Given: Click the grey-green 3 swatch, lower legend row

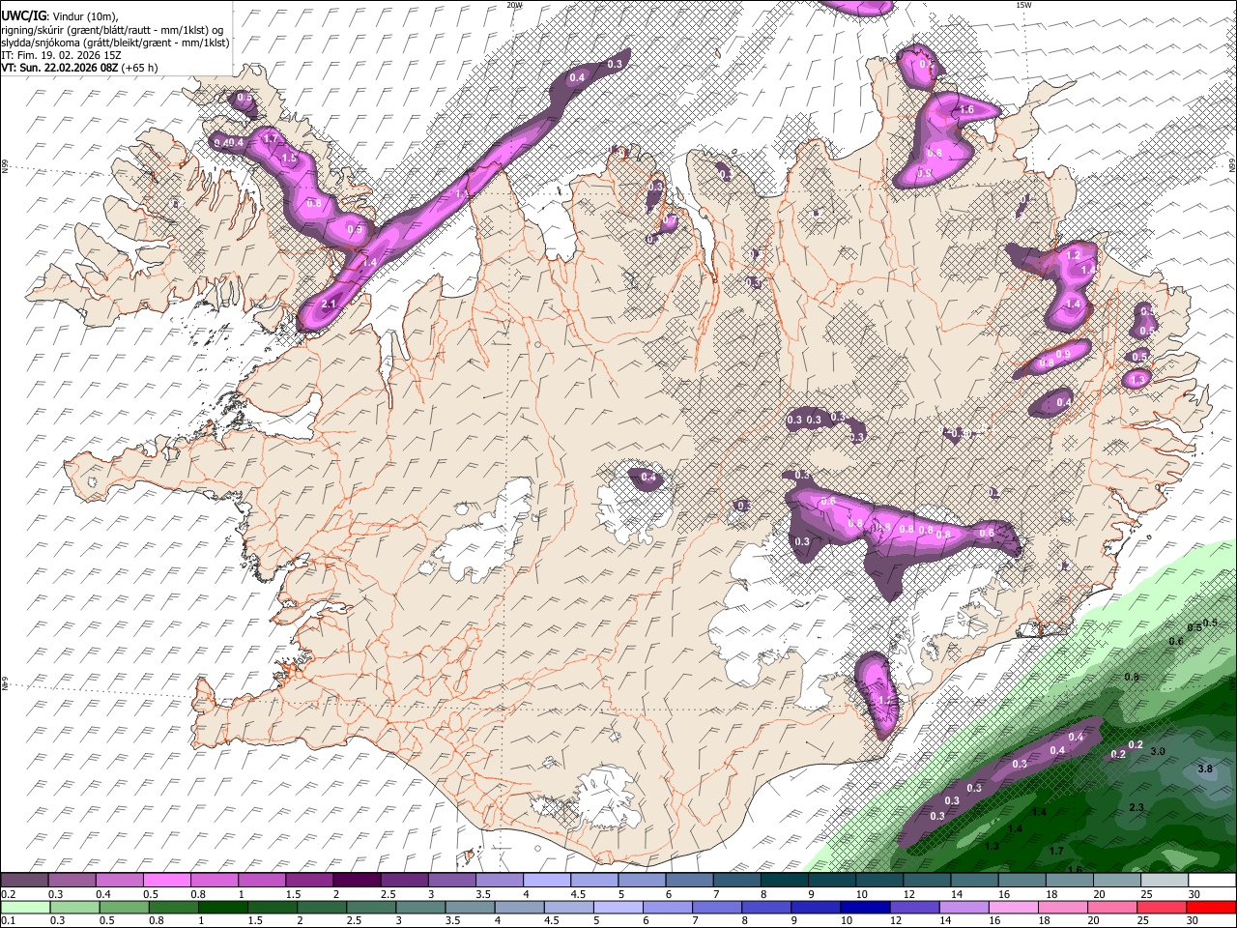Looking at the screenshot, I should tap(420, 908).
